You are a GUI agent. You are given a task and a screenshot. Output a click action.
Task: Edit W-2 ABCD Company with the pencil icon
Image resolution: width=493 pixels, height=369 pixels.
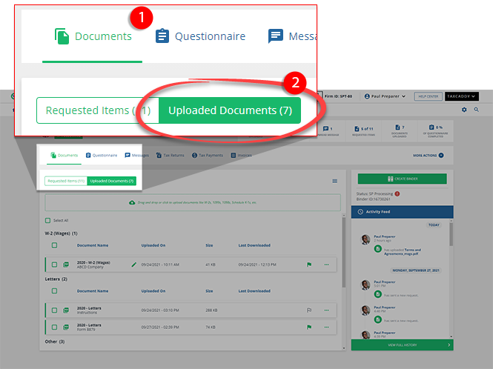134,265
